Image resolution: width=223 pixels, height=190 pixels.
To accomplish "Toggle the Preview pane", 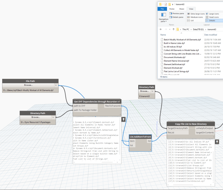I will pyautogui.click(x=176, y=14).
